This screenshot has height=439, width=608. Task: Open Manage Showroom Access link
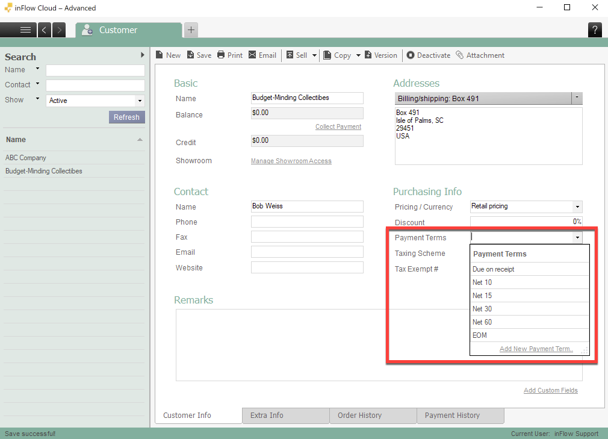tap(291, 161)
